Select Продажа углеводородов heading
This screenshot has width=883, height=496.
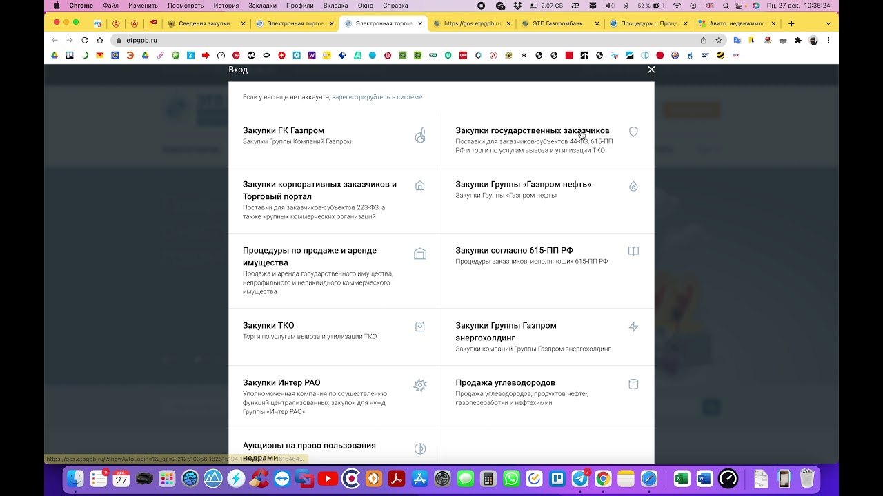pos(506,382)
